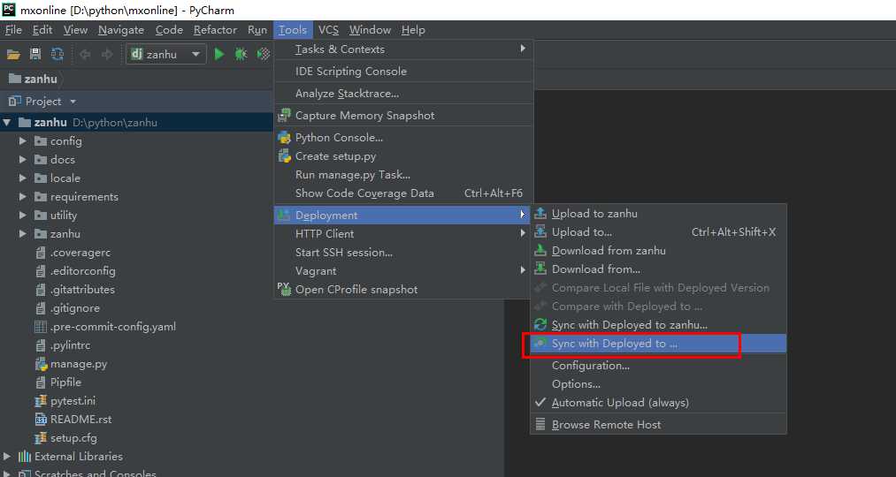Open the File menu
The height and width of the screenshot is (477, 896).
click(x=13, y=30)
